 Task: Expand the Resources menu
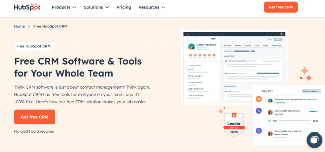[x=152, y=7]
